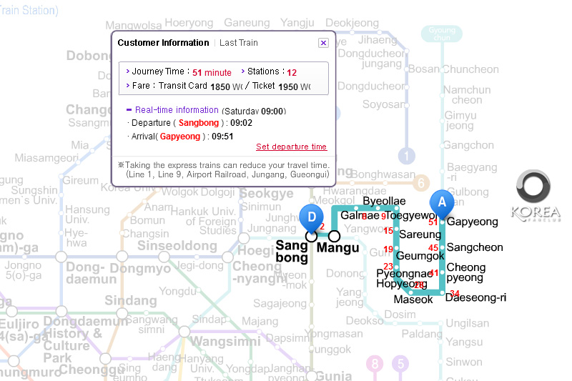Image resolution: width=572 pixels, height=381 pixels.
Task: Click the Byeollae station label
Action: pyautogui.click(x=384, y=202)
